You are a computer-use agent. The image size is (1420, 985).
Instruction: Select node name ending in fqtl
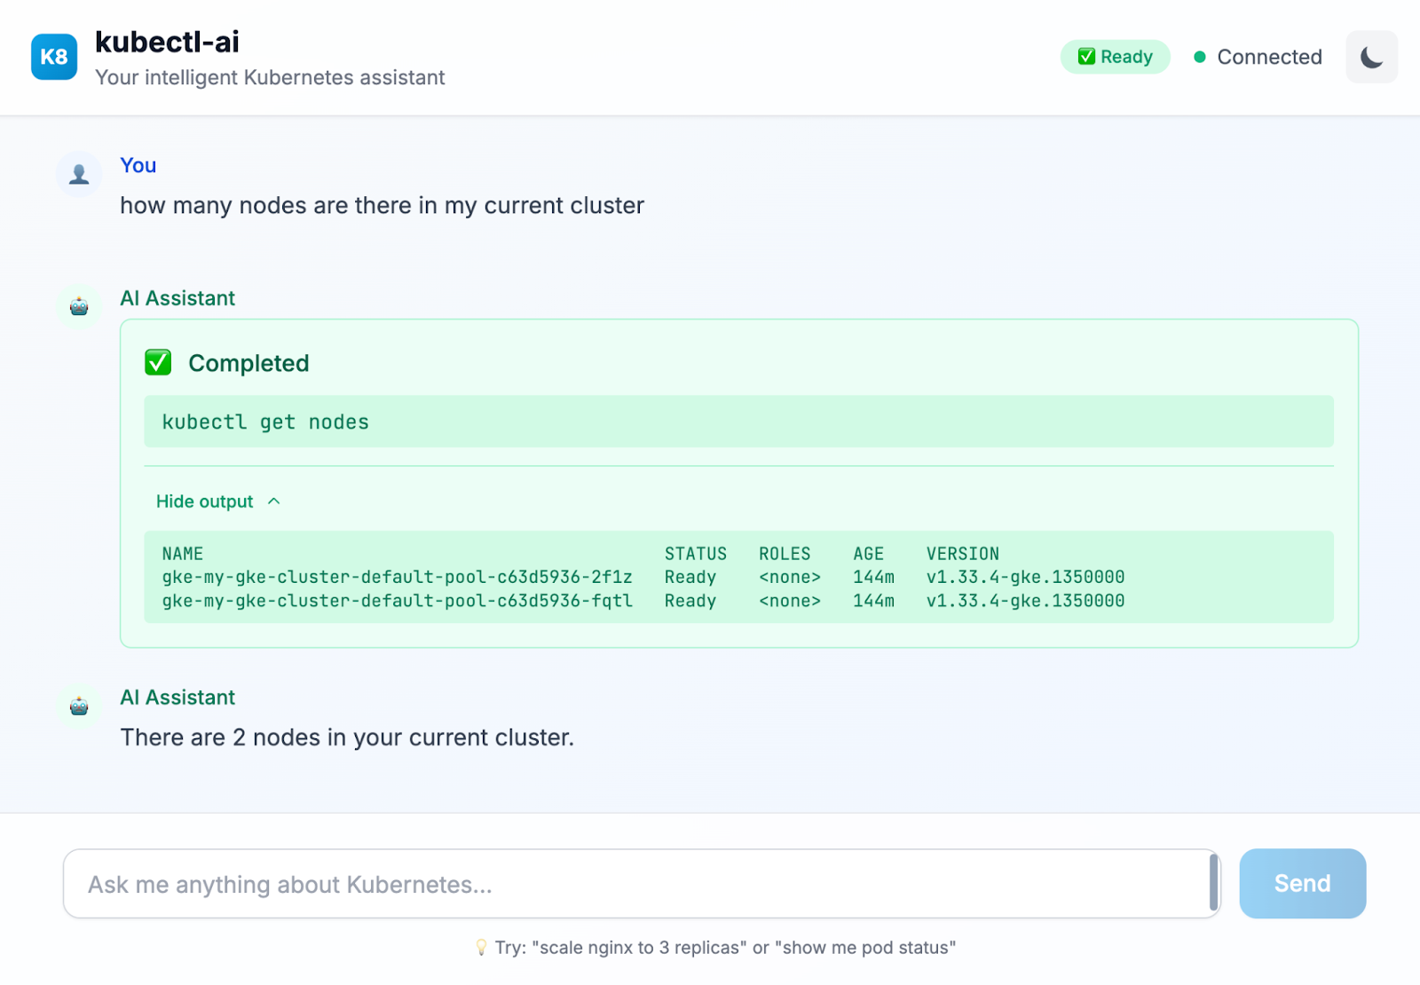[397, 601]
